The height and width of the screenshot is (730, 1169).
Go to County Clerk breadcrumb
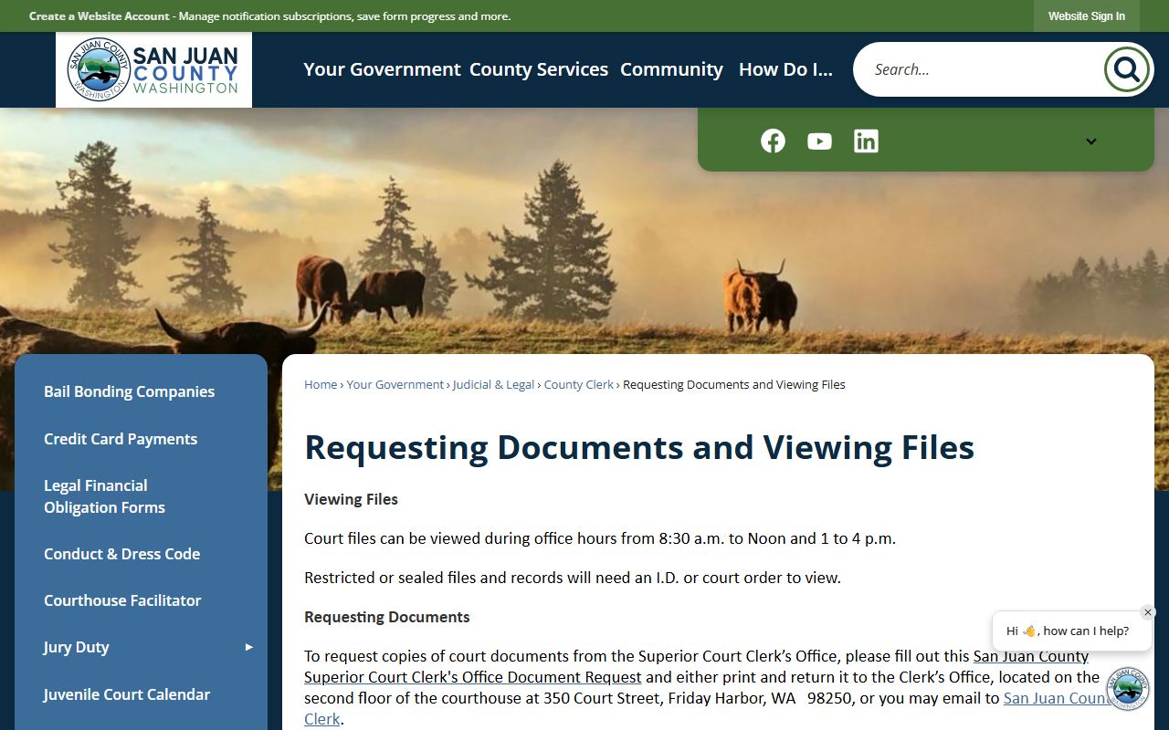coord(579,384)
